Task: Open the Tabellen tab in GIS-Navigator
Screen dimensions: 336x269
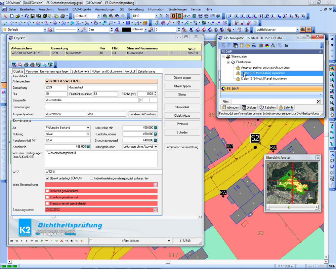Action: pyautogui.click(x=267, y=108)
